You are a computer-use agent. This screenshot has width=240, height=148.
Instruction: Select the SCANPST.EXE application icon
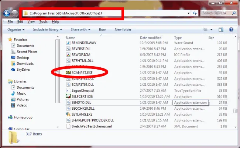point(68,73)
